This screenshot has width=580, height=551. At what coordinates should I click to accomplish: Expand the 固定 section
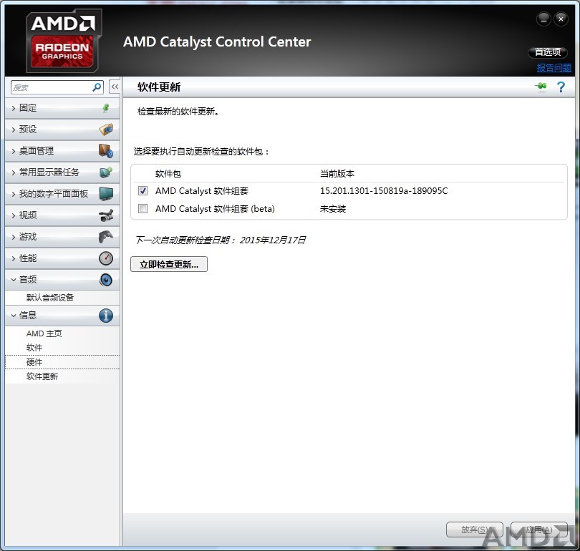pos(62,108)
